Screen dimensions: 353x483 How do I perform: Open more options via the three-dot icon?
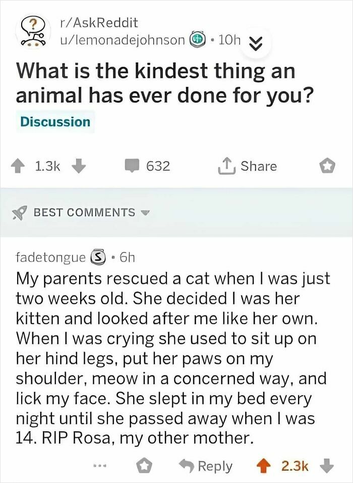pos(101,465)
